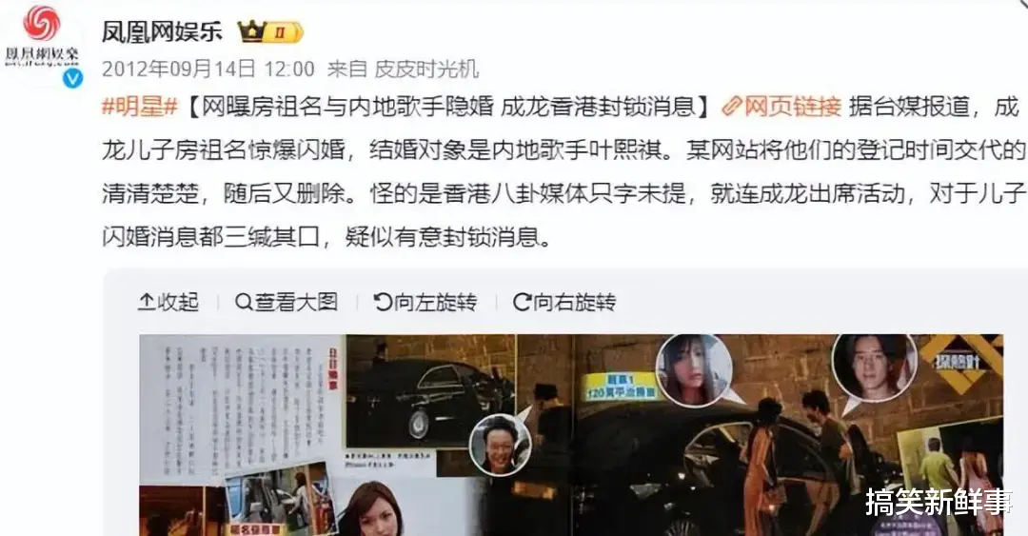Viewport: 1028px width, 536px height.
Task: Open the post timestamp 2012年09月14日 12:00
Action: click(x=208, y=69)
